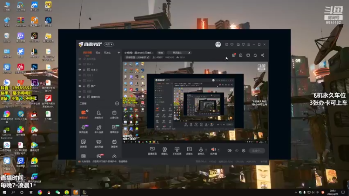Viewport: 349px width, 196px height.
Task: Open the 多人连麦 multi-person mic tool
Action: 99,129
